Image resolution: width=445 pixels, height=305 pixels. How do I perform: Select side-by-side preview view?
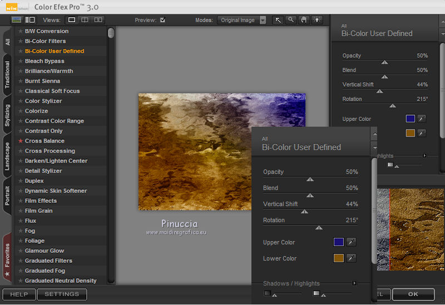(98, 20)
